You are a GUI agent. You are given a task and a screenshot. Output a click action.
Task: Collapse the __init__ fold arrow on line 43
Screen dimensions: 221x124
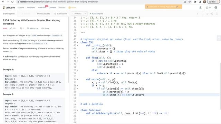pos(77,45)
